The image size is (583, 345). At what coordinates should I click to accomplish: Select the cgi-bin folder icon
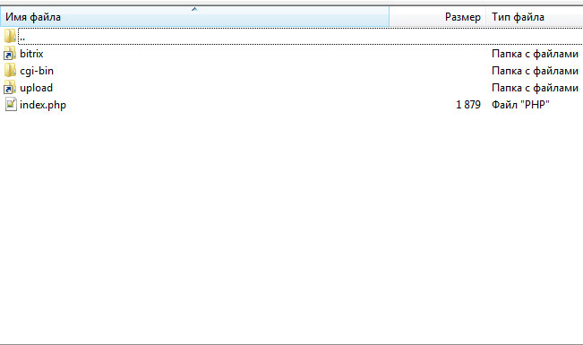(10, 71)
